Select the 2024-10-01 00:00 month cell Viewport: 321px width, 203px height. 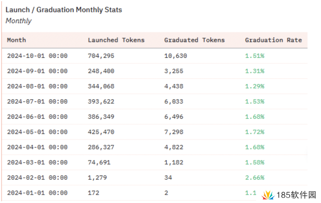coord(37,56)
